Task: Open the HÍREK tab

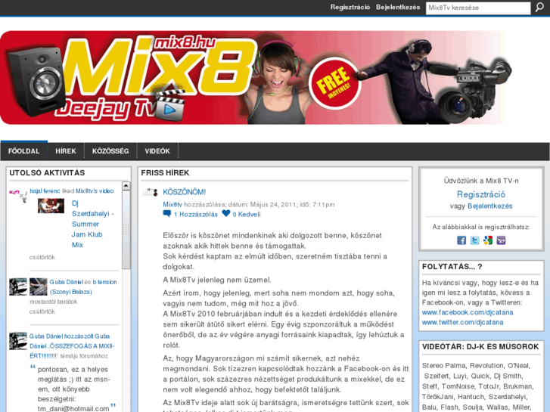Action: click(66, 151)
